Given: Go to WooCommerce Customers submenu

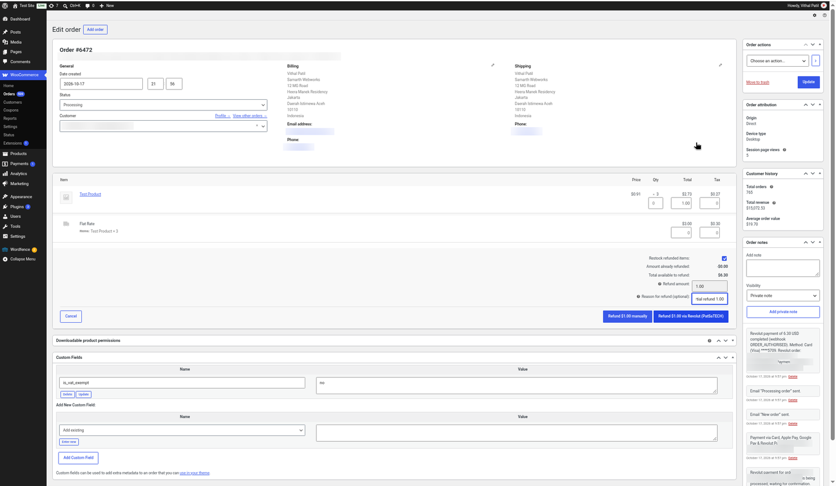Looking at the screenshot, I should [x=13, y=102].
